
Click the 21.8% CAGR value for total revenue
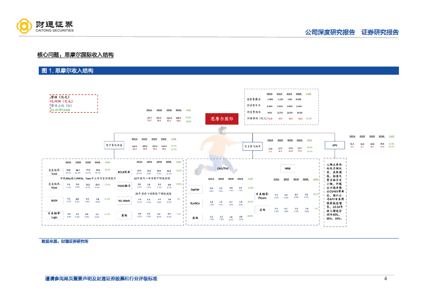pos(188,118)
